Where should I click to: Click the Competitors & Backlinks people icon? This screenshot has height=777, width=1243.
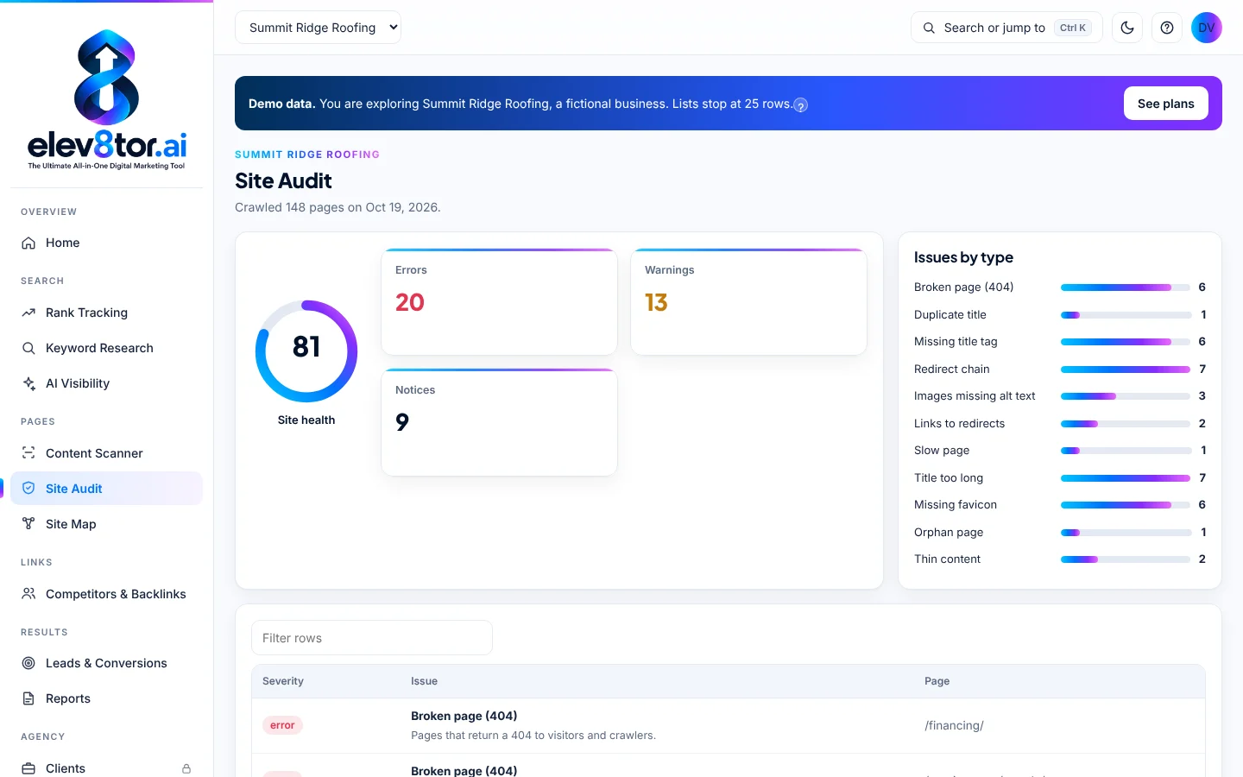click(x=28, y=594)
